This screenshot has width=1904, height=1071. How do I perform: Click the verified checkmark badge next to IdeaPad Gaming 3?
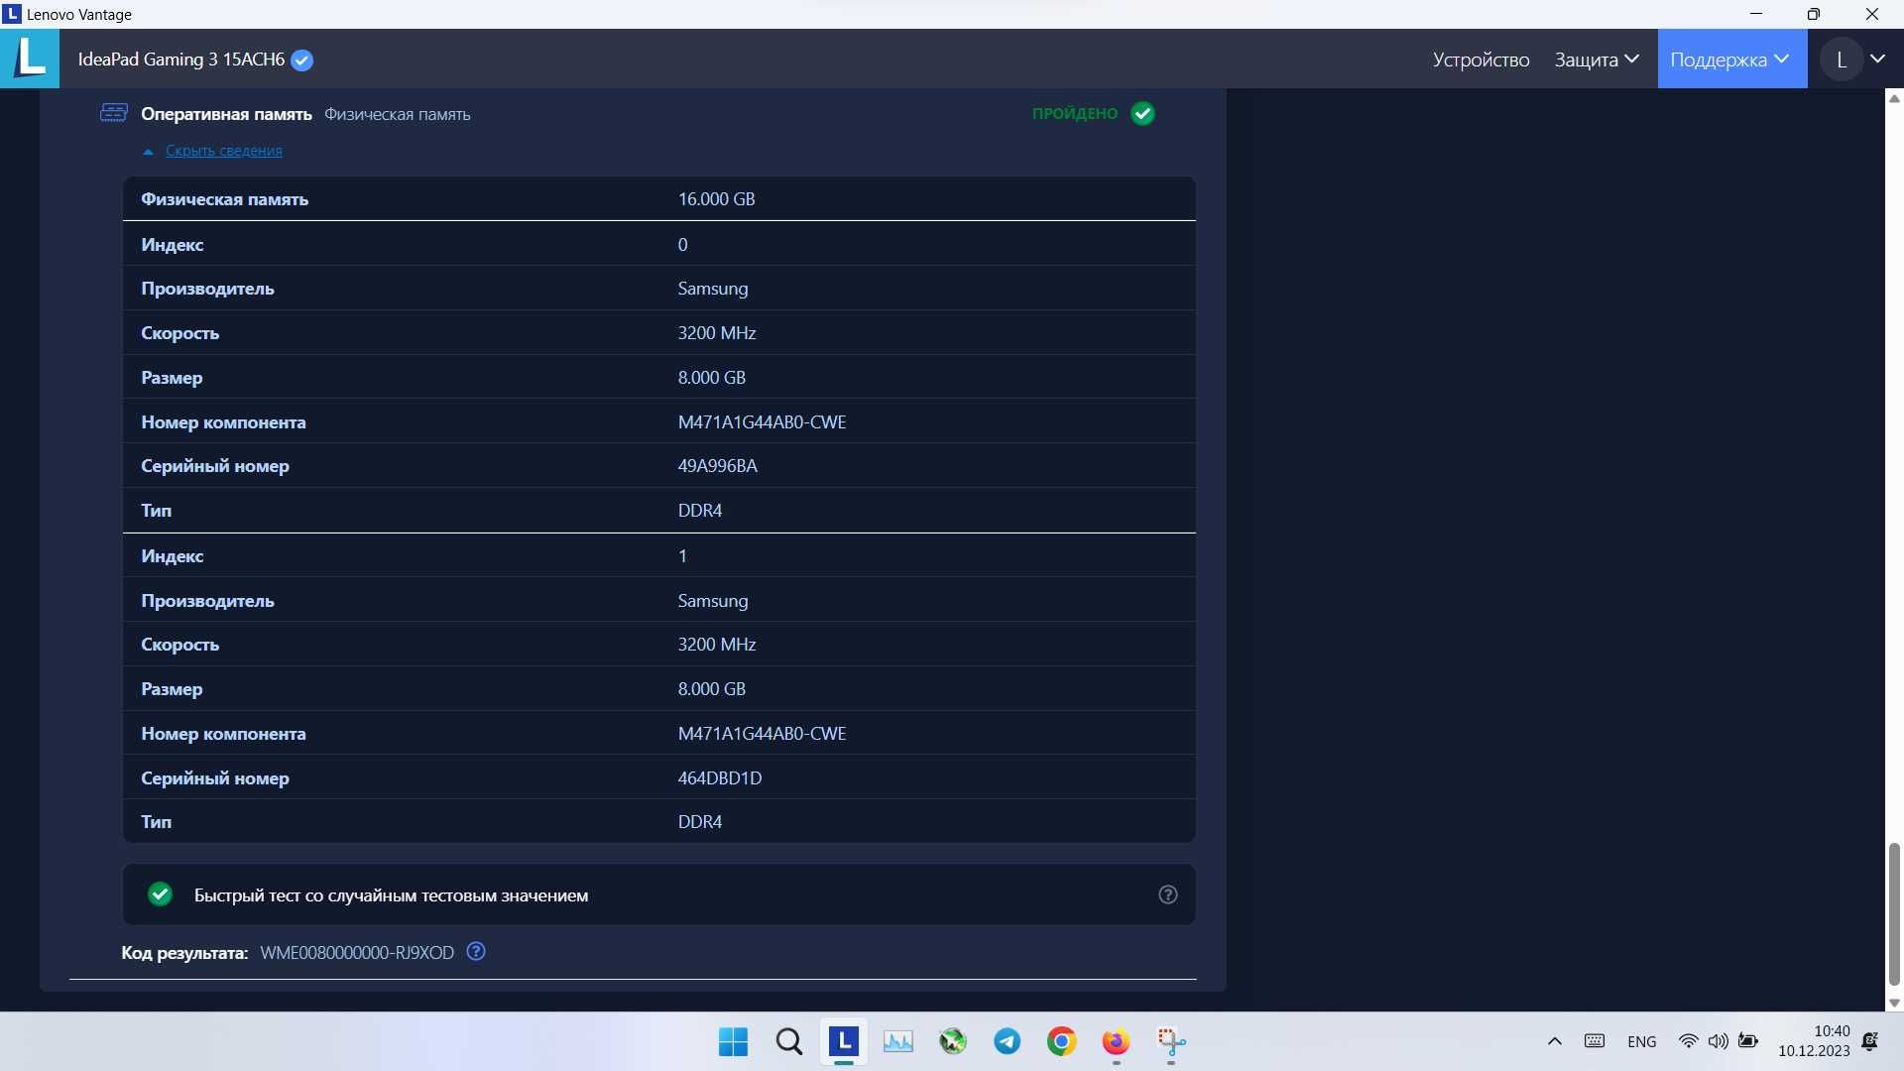pyautogui.click(x=302, y=60)
